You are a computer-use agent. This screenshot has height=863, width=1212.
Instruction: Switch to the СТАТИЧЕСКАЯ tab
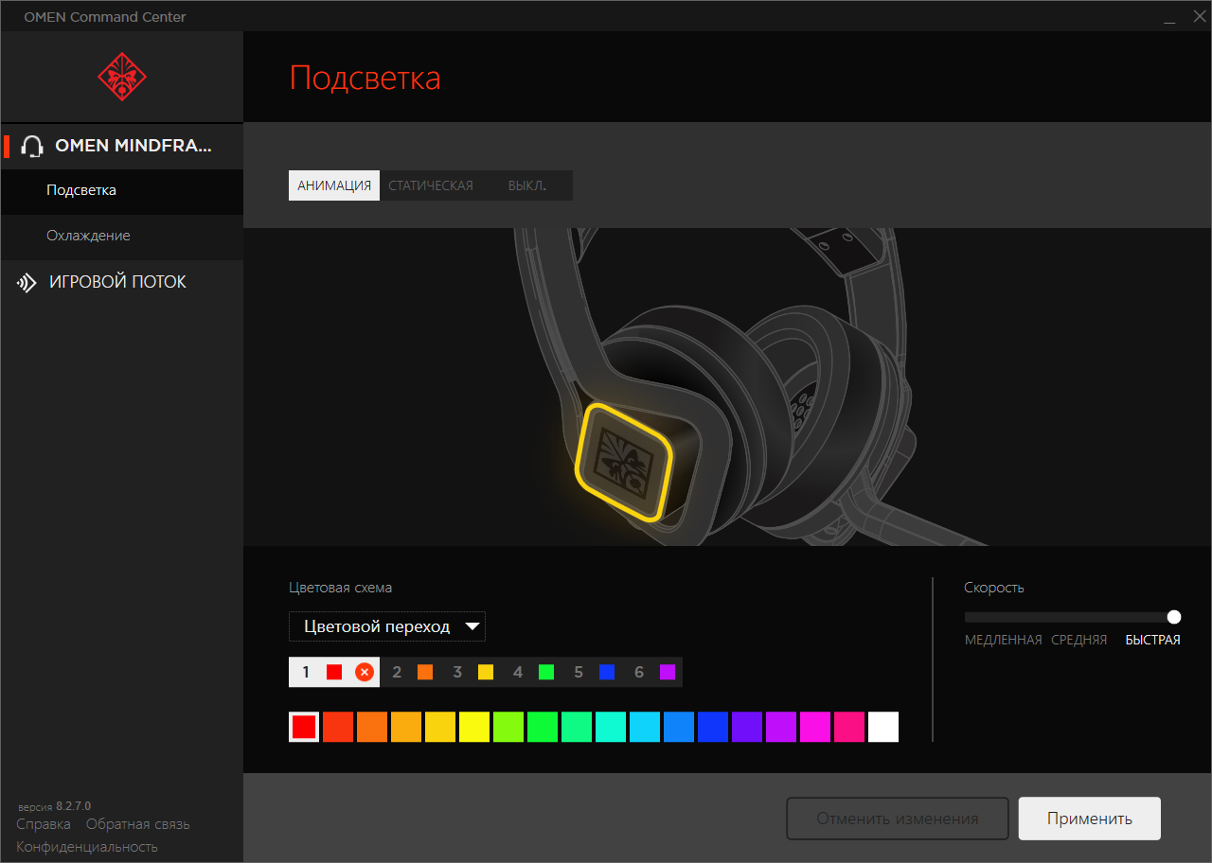click(431, 185)
